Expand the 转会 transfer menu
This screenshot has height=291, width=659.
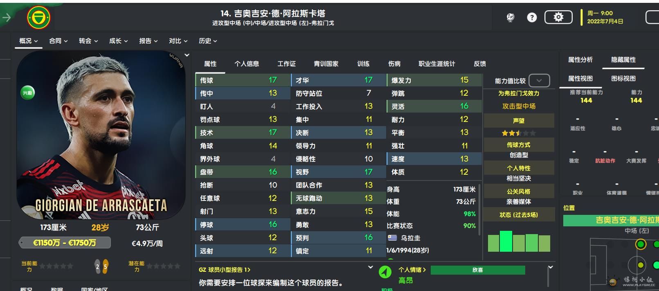tap(88, 41)
